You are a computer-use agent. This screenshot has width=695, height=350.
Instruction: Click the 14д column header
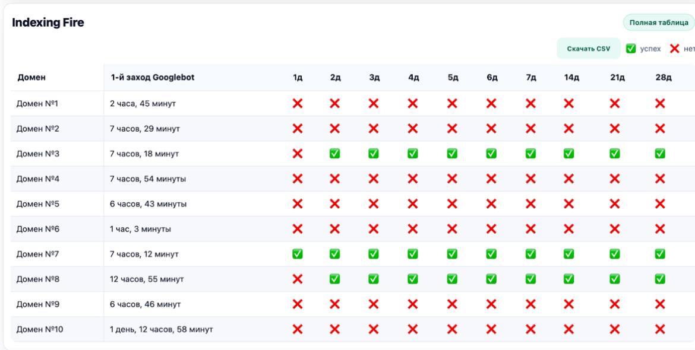(x=571, y=78)
